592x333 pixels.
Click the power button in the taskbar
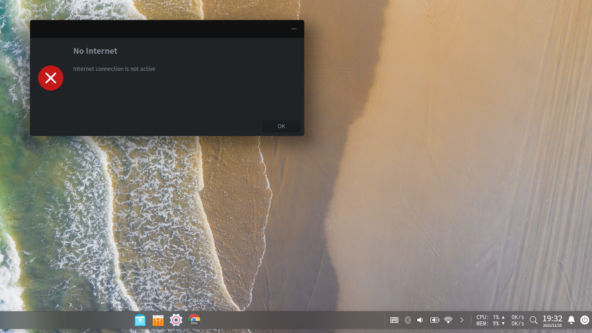[x=585, y=320]
